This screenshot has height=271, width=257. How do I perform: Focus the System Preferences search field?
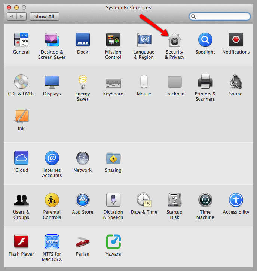(x=220, y=16)
